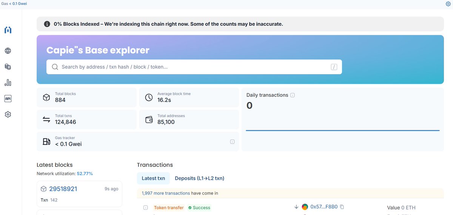
Task: Click the Average block time clock icon
Action: click(149, 97)
